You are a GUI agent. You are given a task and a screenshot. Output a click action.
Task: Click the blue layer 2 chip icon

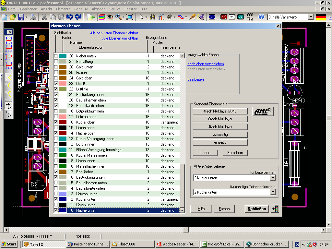212,17
